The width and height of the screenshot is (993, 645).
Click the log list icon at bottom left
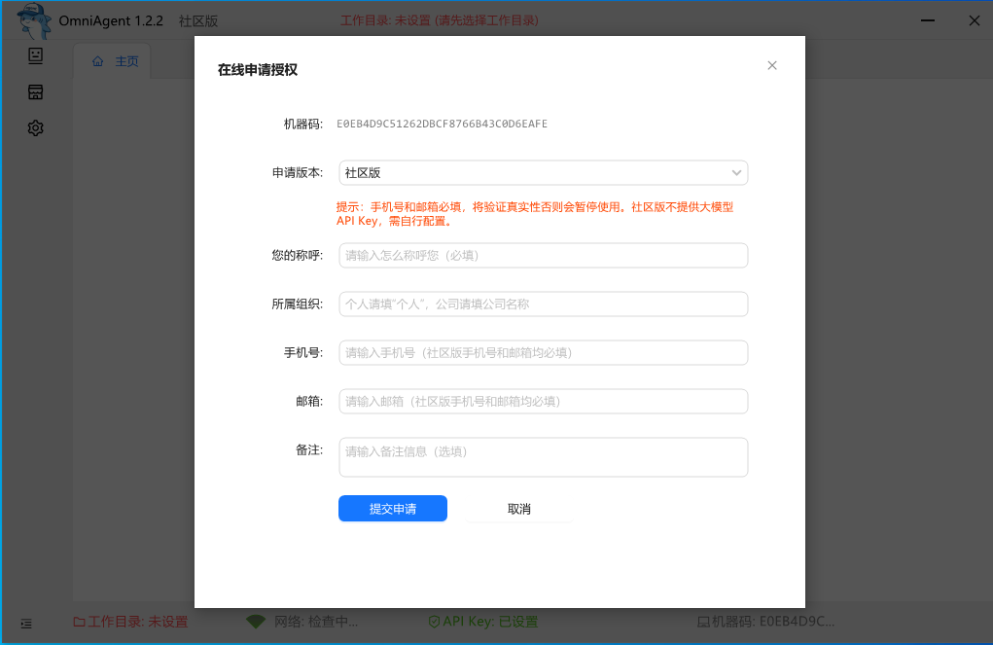[x=26, y=624]
